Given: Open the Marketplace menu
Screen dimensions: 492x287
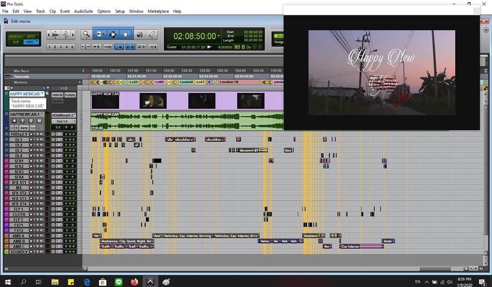Looking at the screenshot, I should [x=158, y=11].
